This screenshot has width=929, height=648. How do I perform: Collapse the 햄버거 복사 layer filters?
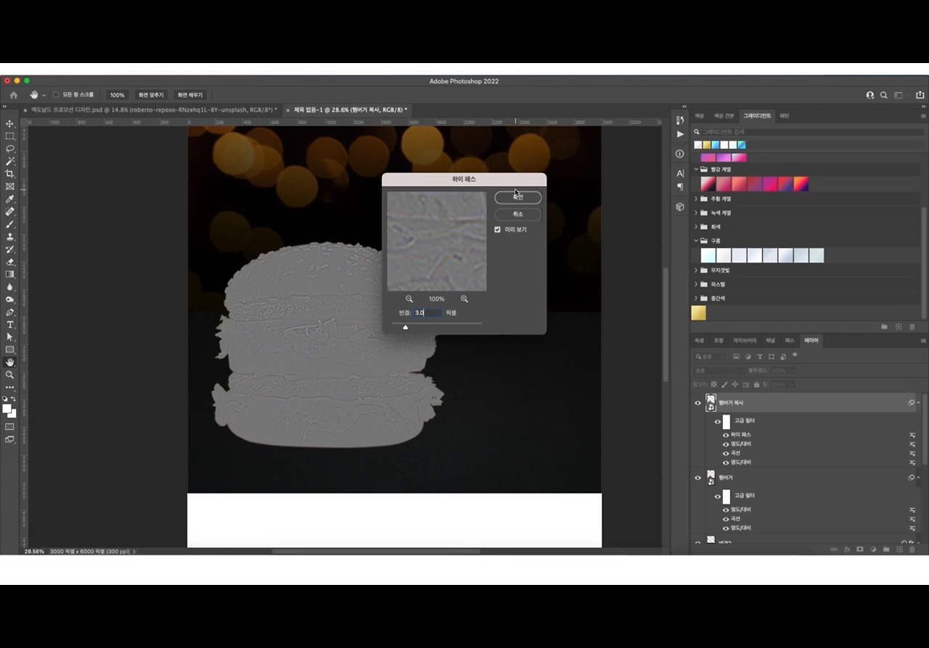click(x=918, y=403)
